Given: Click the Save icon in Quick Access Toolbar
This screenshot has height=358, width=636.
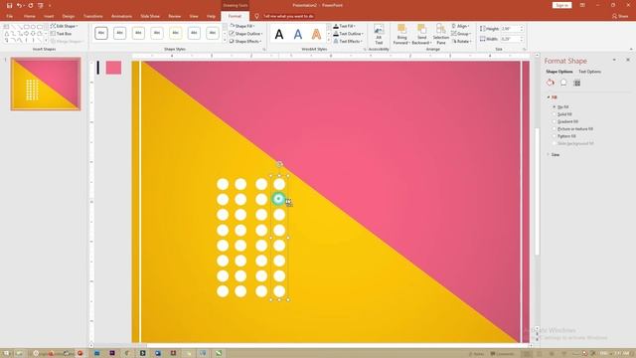Looking at the screenshot, I should (x=9, y=5).
